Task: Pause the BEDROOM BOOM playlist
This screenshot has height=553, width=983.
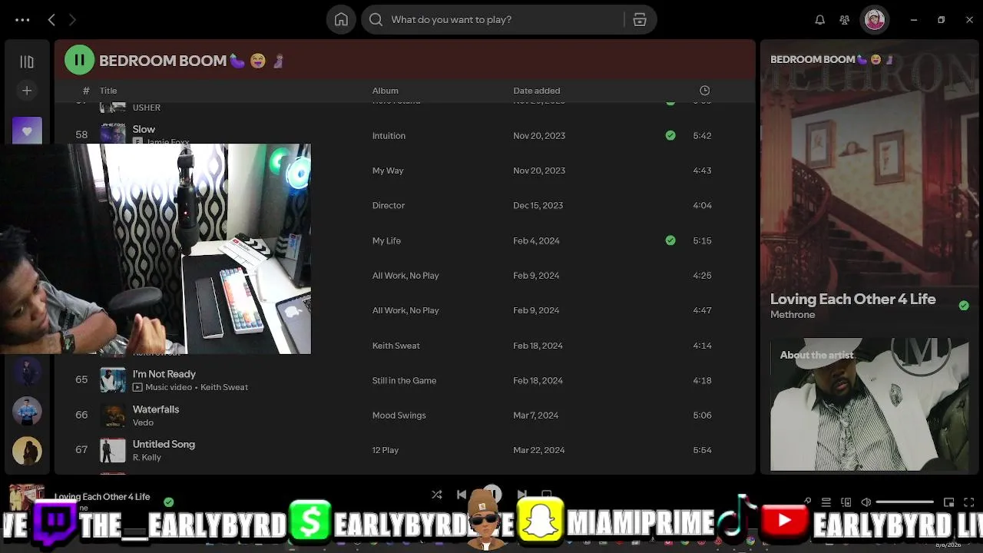Action: click(79, 60)
